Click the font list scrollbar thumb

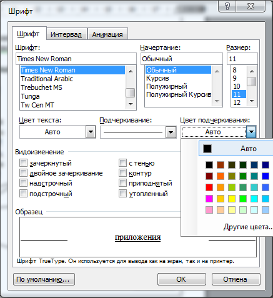pos(131,93)
